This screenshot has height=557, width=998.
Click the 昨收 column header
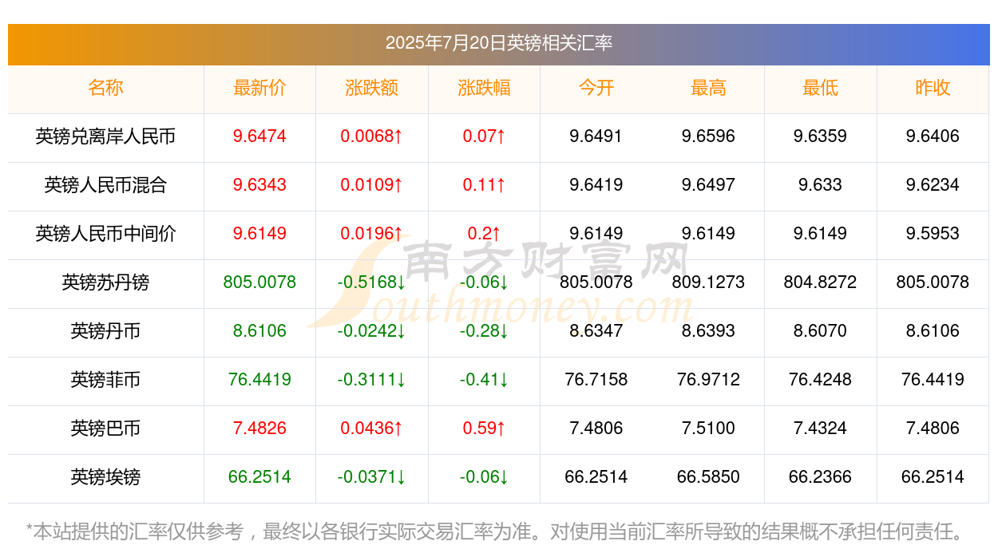pos(933,88)
